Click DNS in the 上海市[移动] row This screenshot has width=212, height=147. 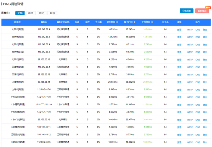pos(198,82)
